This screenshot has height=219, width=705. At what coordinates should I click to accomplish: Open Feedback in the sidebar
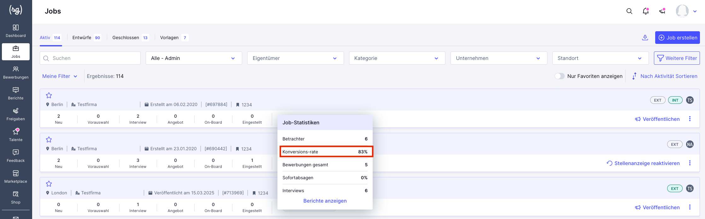(x=16, y=156)
